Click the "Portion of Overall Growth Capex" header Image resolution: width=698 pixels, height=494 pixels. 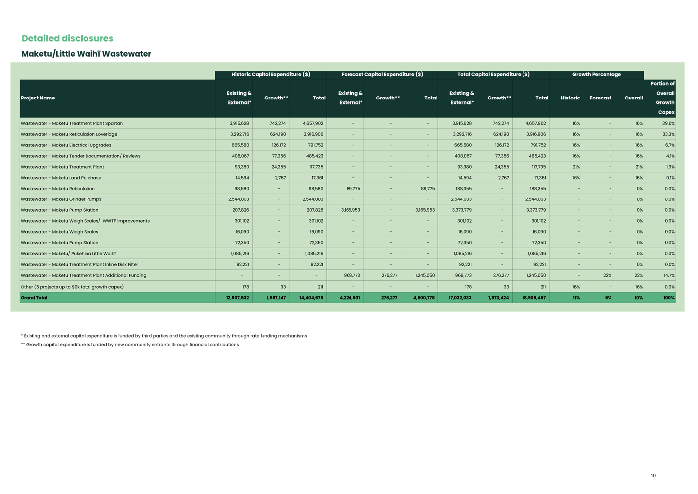(662, 98)
